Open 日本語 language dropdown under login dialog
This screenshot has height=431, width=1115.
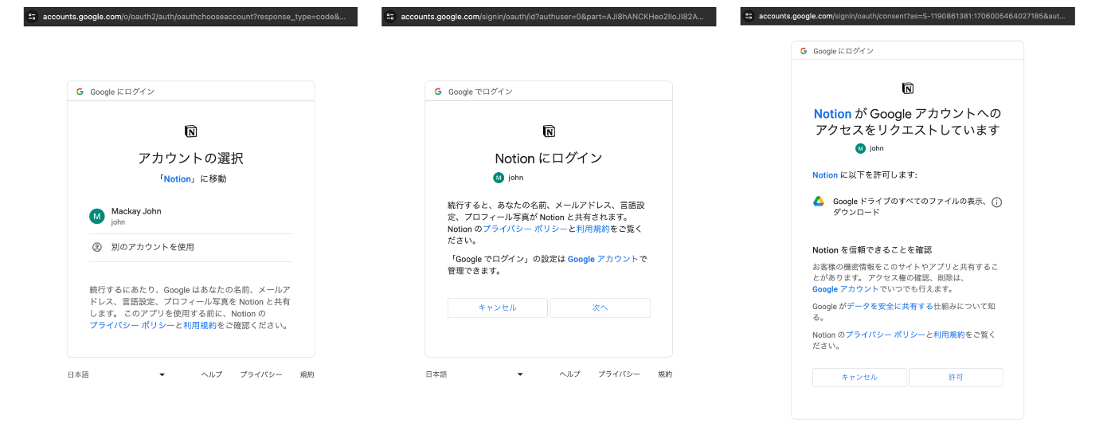pos(475,374)
